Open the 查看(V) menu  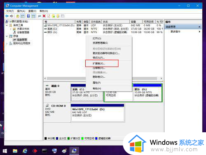[32, 11]
